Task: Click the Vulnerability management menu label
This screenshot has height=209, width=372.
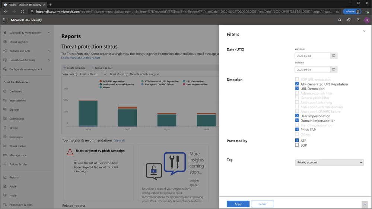Action: [x=25, y=33]
